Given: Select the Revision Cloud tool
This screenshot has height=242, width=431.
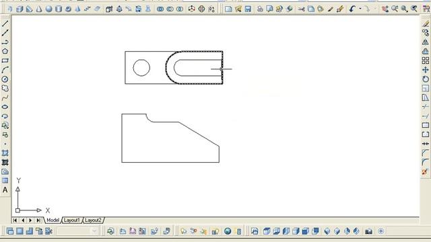Looking at the screenshot, I should (5, 88).
